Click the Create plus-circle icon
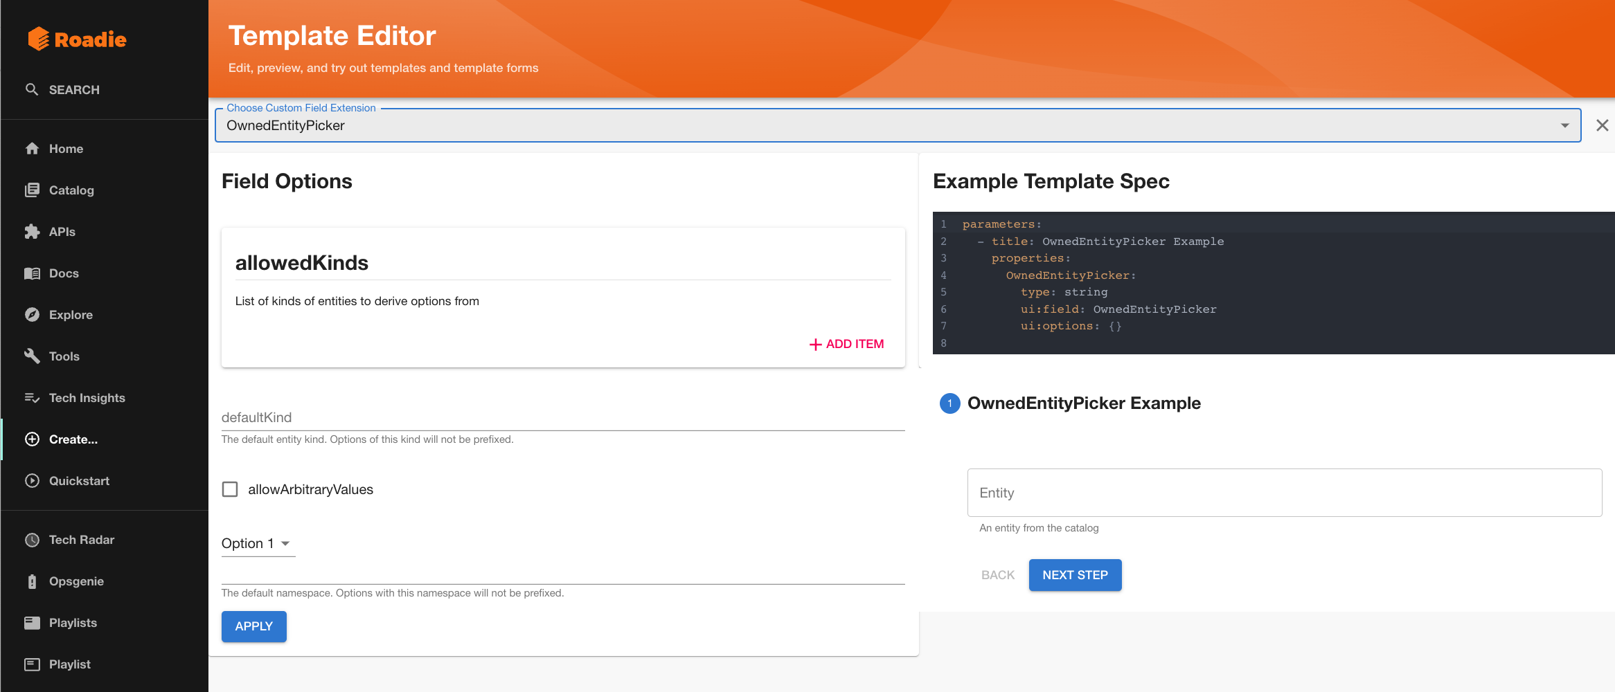This screenshot has width=1615, height=692. click(x=32, y=439)
